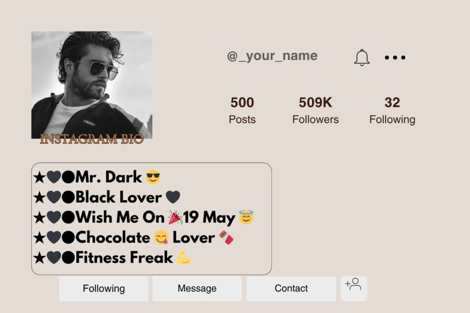Open the Following list showing 32
470x313 pixels.
pyautogui.click(x=393, y=110)
